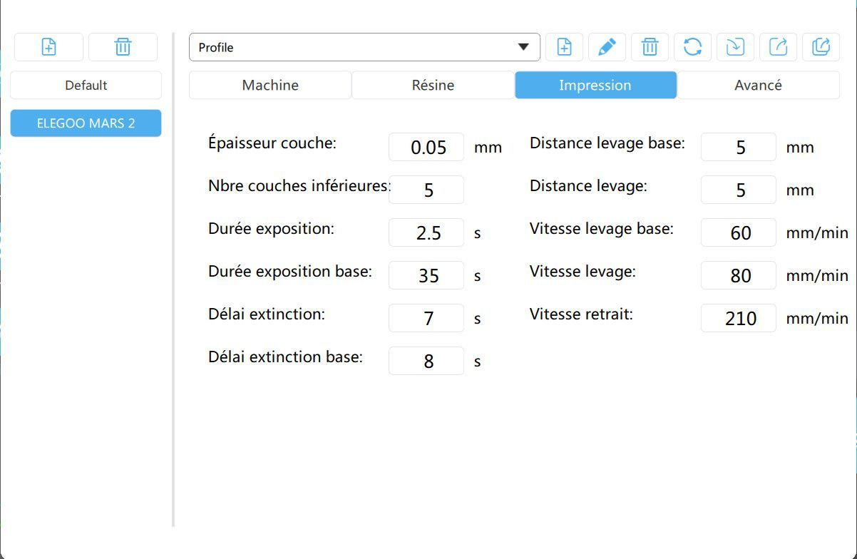Image resolution: width=857 pixels, height=559 pixels.
Task: Click the Délai extinction base field
Action: (426, 361)
